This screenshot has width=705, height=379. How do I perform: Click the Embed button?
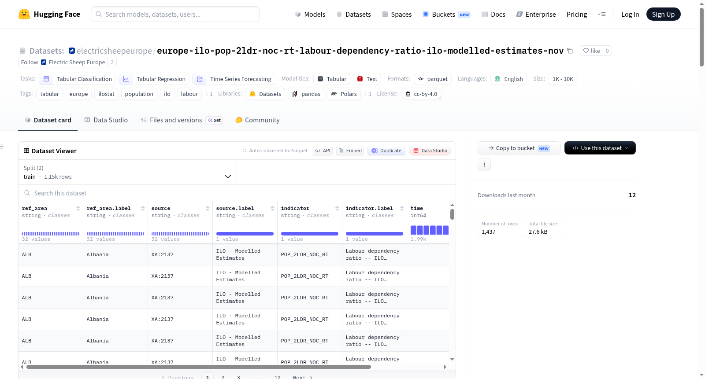(x=350, y=151)
